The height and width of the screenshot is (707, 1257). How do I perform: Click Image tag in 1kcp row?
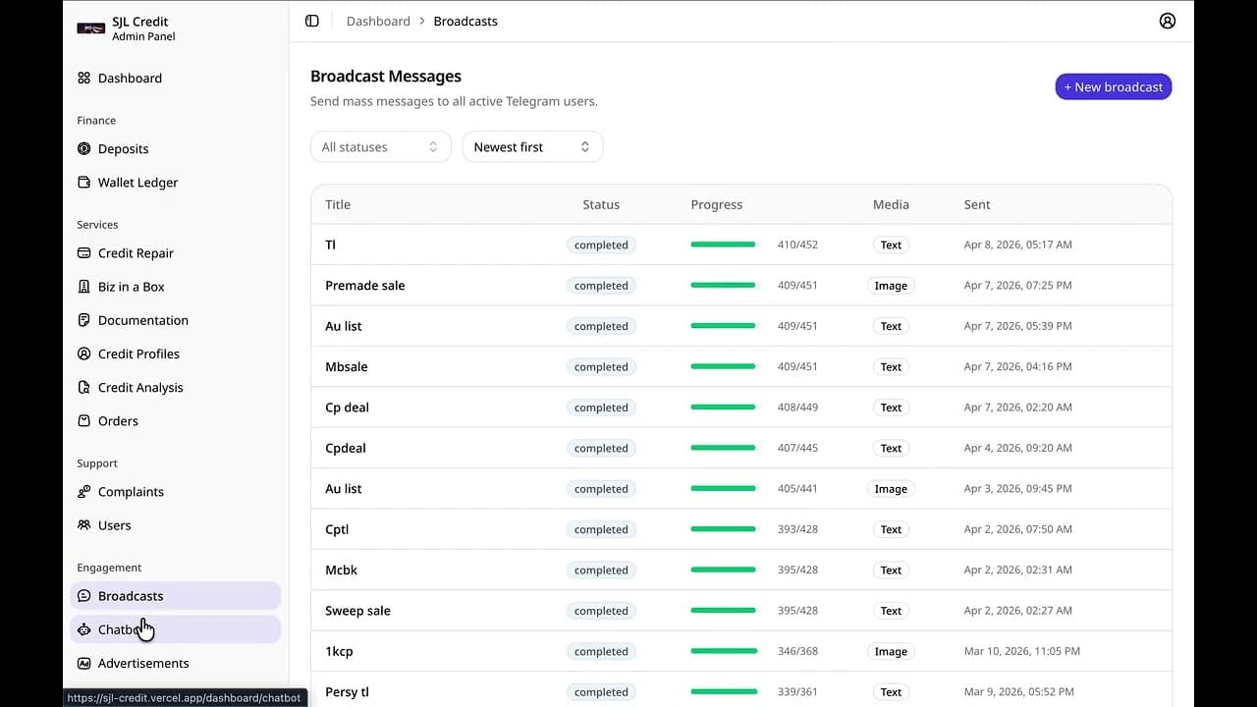[x=891, y=651]
